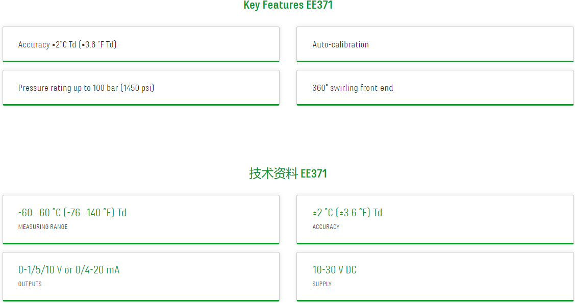Click the MEASURING RANGE label
This screenshot has height=303, width=575.
(x=43, y=227)
